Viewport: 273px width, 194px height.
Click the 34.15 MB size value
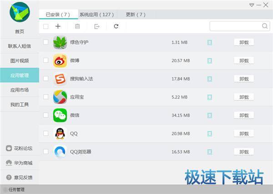(181, 115)
